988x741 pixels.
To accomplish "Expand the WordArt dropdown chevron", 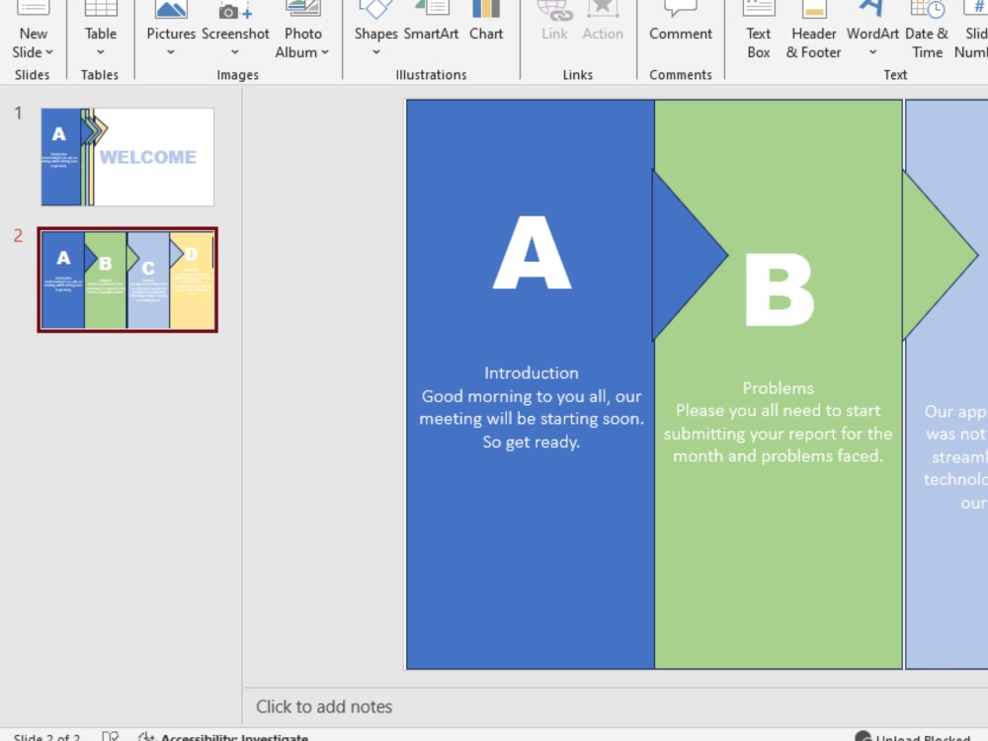I will coord(872,52).
